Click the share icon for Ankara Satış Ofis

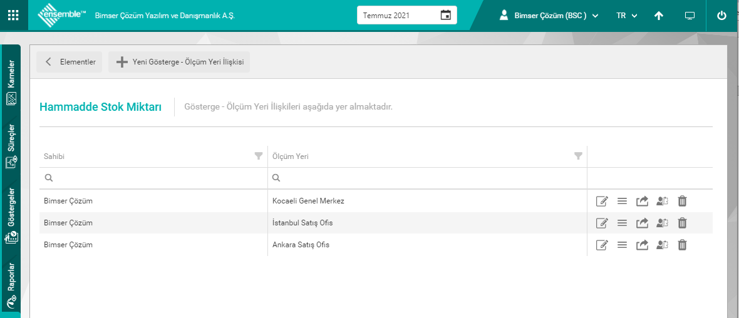click(642, 245)
